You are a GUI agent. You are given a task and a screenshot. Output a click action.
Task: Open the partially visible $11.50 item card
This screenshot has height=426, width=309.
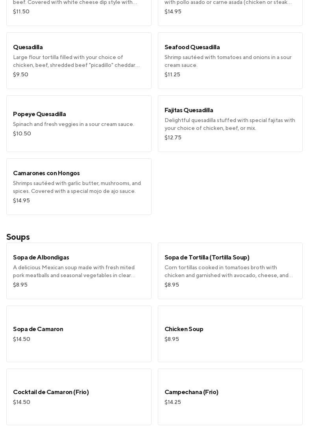coord(79,12)
